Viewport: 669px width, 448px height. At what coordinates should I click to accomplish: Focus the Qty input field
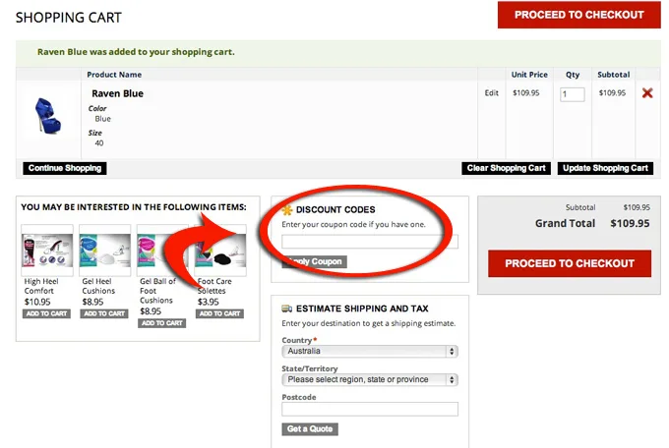coord(572,94)
